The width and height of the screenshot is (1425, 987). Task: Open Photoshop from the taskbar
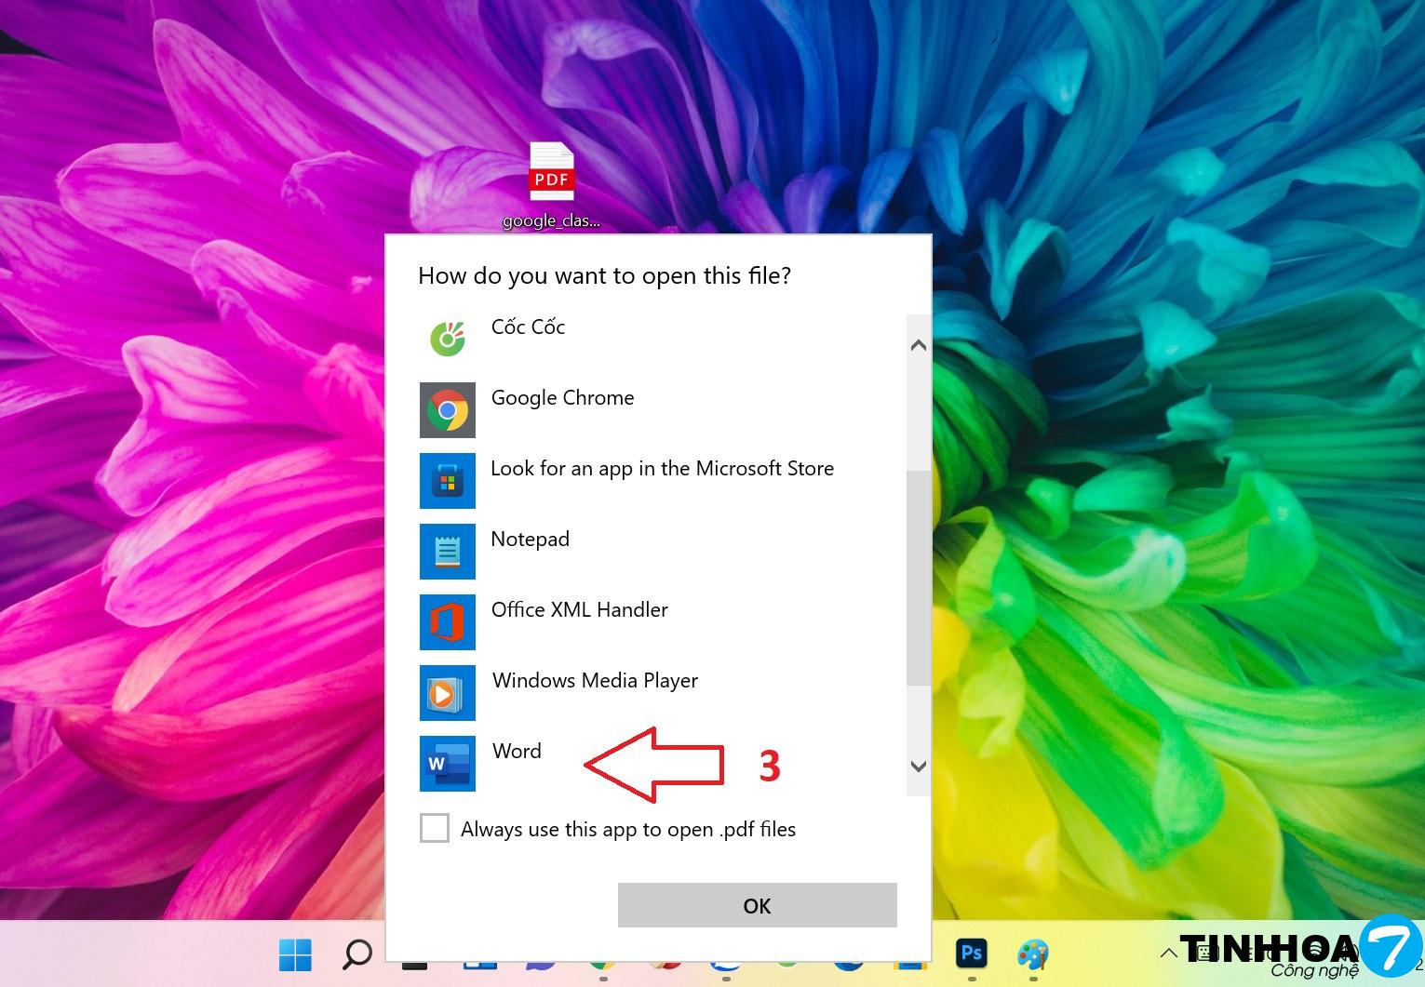[972, 953]
